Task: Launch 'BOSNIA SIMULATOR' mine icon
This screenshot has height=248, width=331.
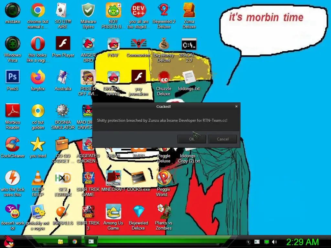Action: pos(63,110)
